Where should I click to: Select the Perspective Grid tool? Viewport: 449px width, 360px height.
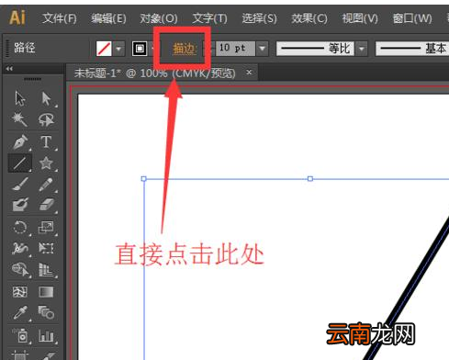point(46,270)
